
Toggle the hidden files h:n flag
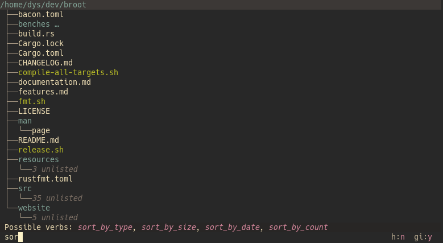[x=398, y=237]
